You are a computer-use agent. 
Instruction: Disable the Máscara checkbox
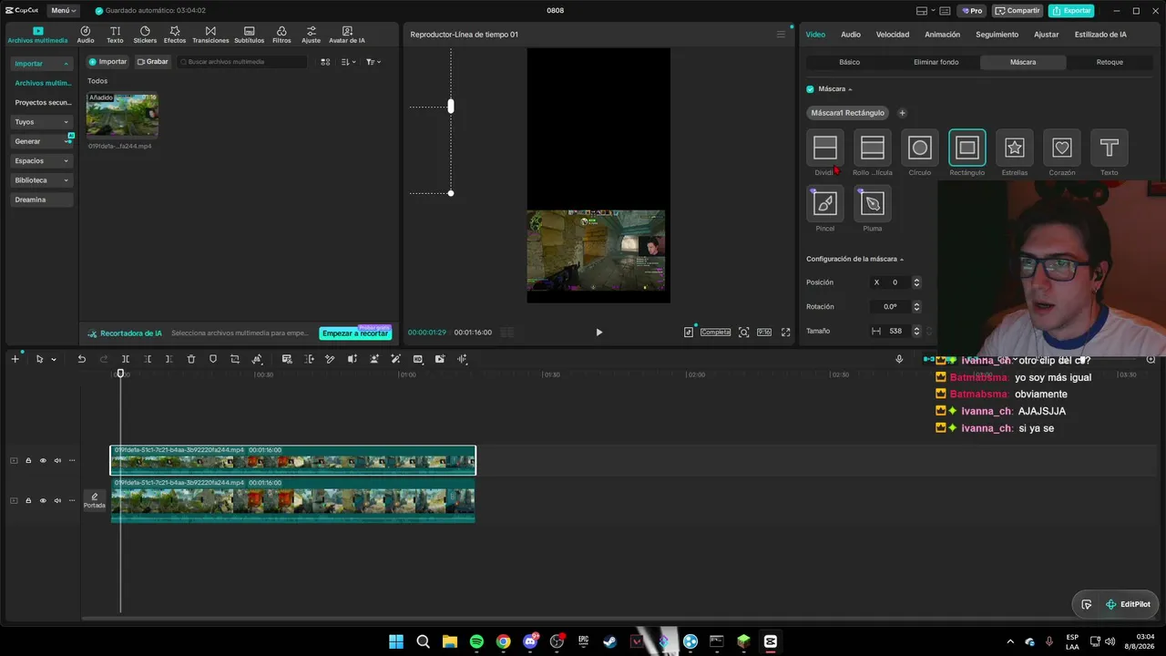(x=810, y=89)
